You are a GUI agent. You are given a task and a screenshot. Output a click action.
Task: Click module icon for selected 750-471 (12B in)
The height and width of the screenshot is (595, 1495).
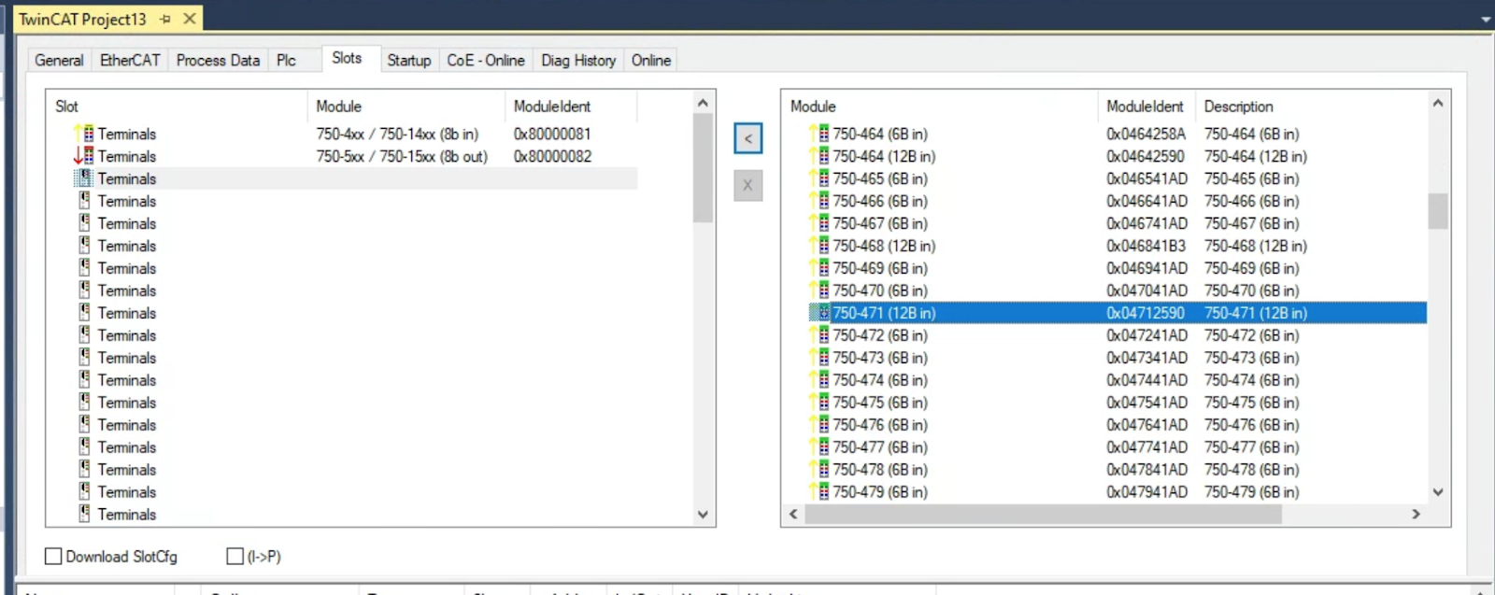[821, 313]
